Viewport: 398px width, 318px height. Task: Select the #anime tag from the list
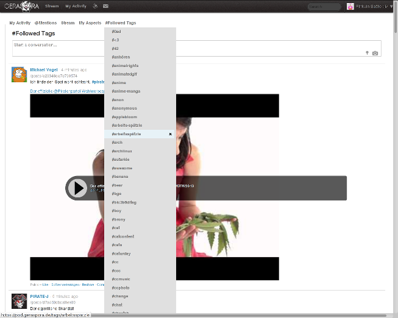point(119,83)
